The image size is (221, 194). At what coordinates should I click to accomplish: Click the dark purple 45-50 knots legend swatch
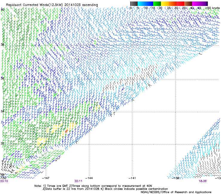click(x=204, y=4)
